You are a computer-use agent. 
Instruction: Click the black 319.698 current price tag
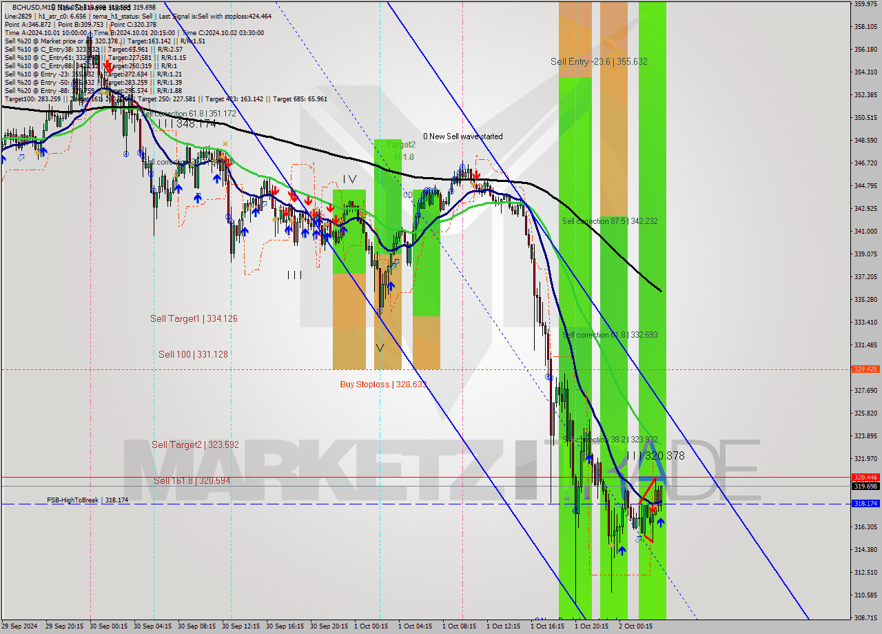point(865,486)
